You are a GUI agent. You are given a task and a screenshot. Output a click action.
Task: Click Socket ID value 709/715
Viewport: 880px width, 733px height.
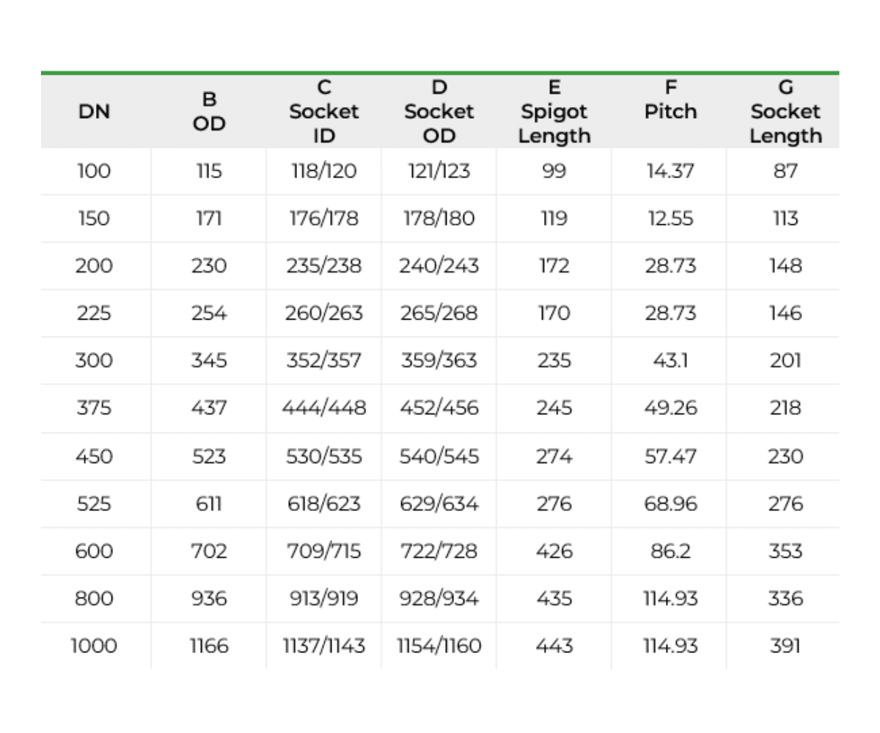(x=323, y=551)
